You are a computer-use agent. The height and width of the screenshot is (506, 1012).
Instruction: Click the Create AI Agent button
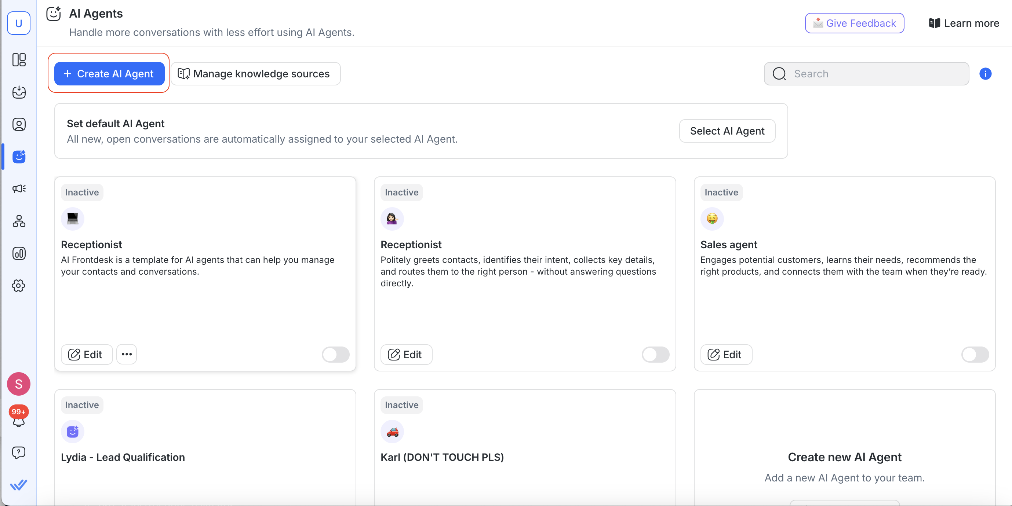(x=109, y=74)
